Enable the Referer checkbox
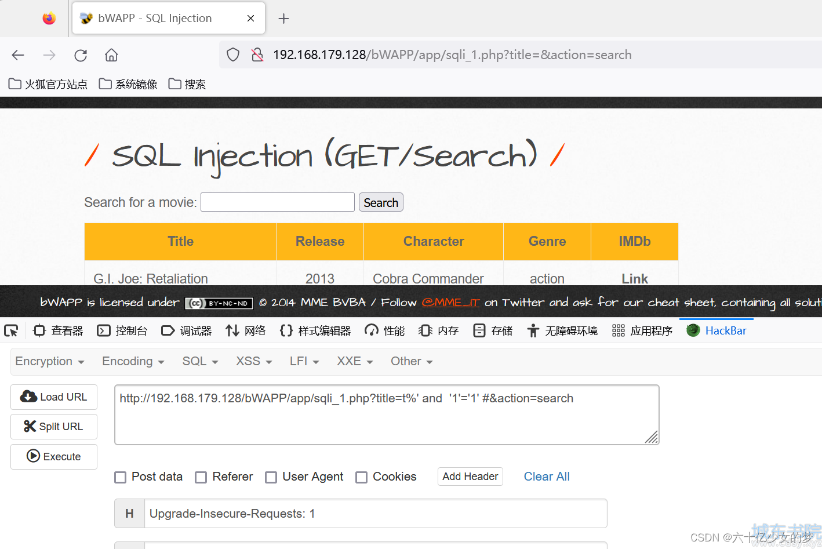The width and height of the screenshot is (822, 549). coord(201,477)
